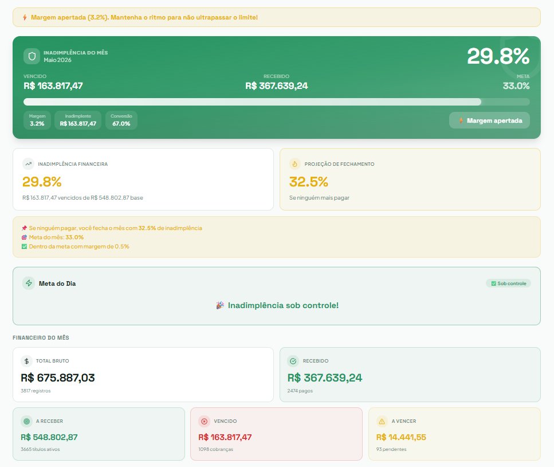The image size is (554, 467).
Task: Click the A Receber R$ 548.802,87 amount
Action: click(x=49, y=437)
